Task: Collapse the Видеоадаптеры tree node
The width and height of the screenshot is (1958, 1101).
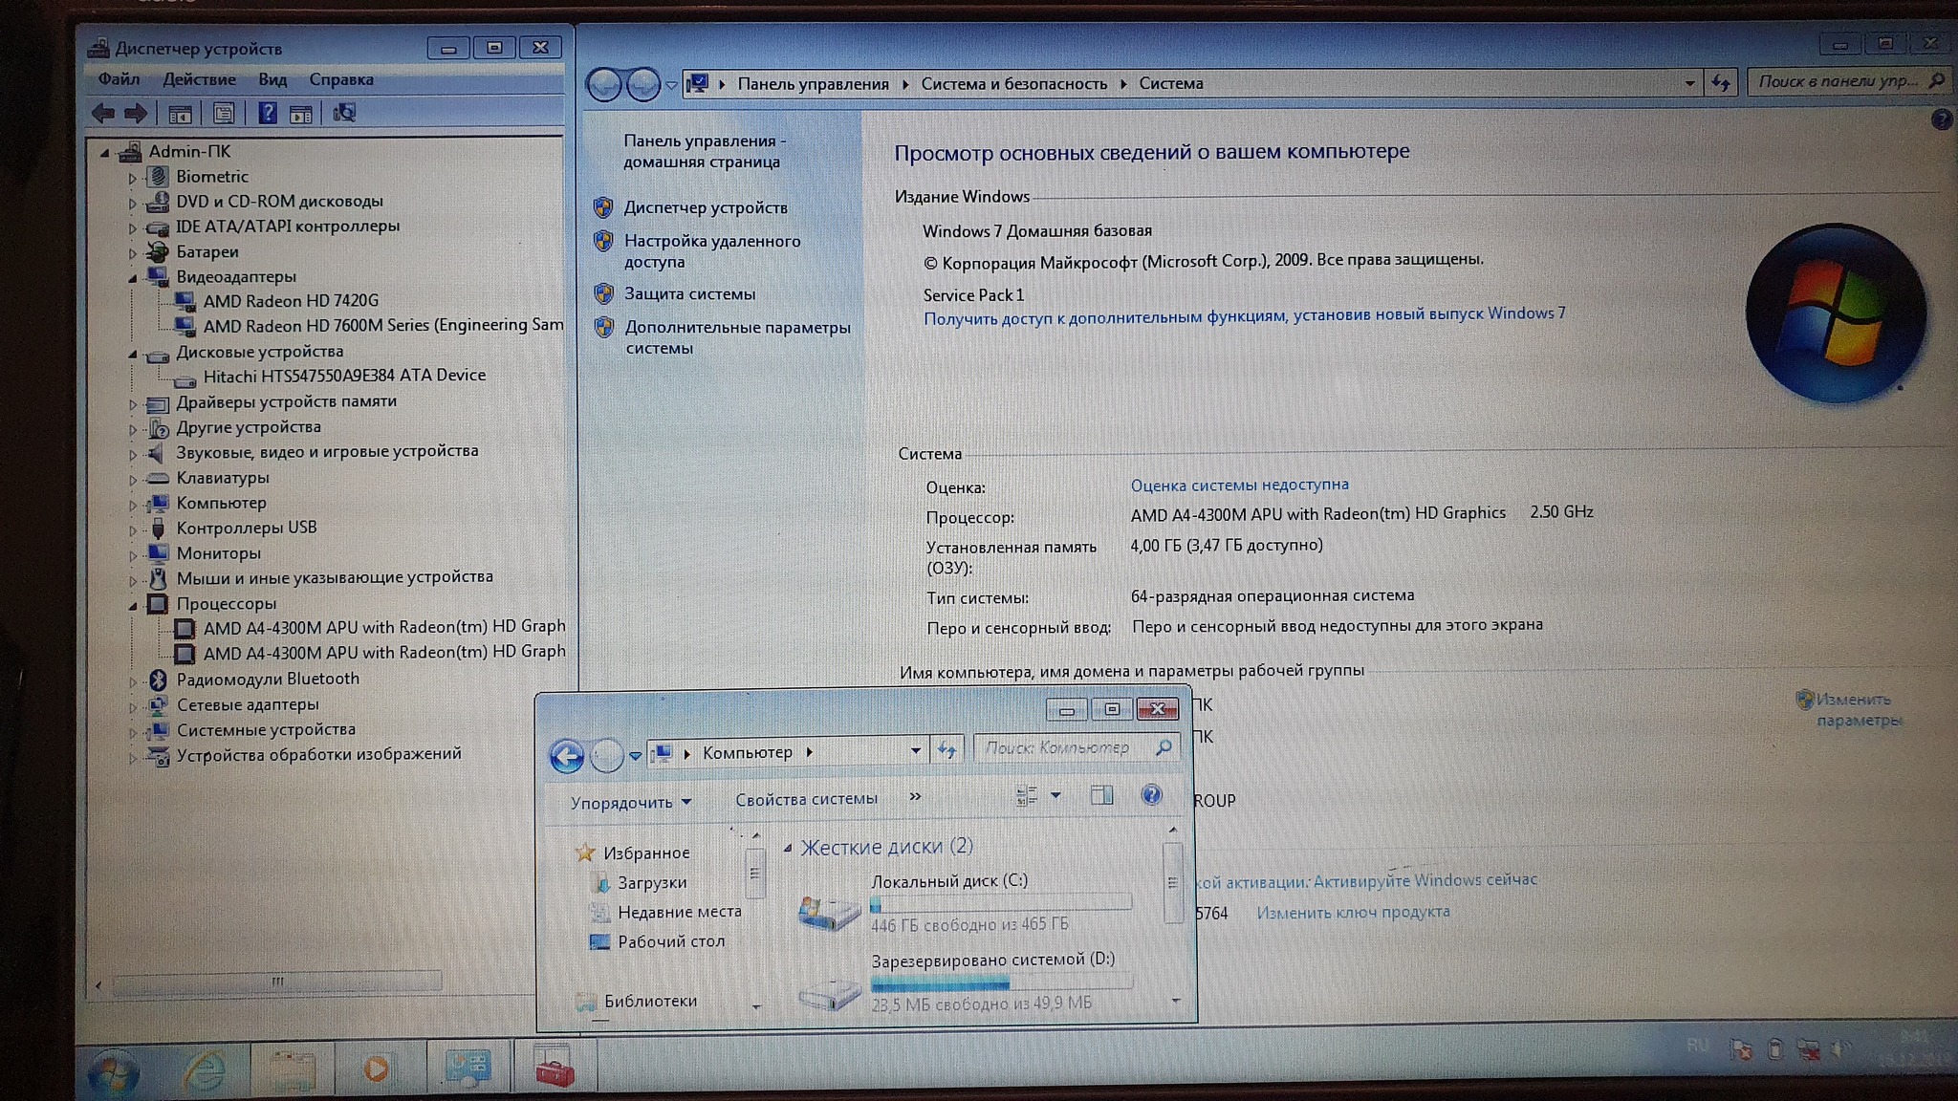Action: point(133,278)
